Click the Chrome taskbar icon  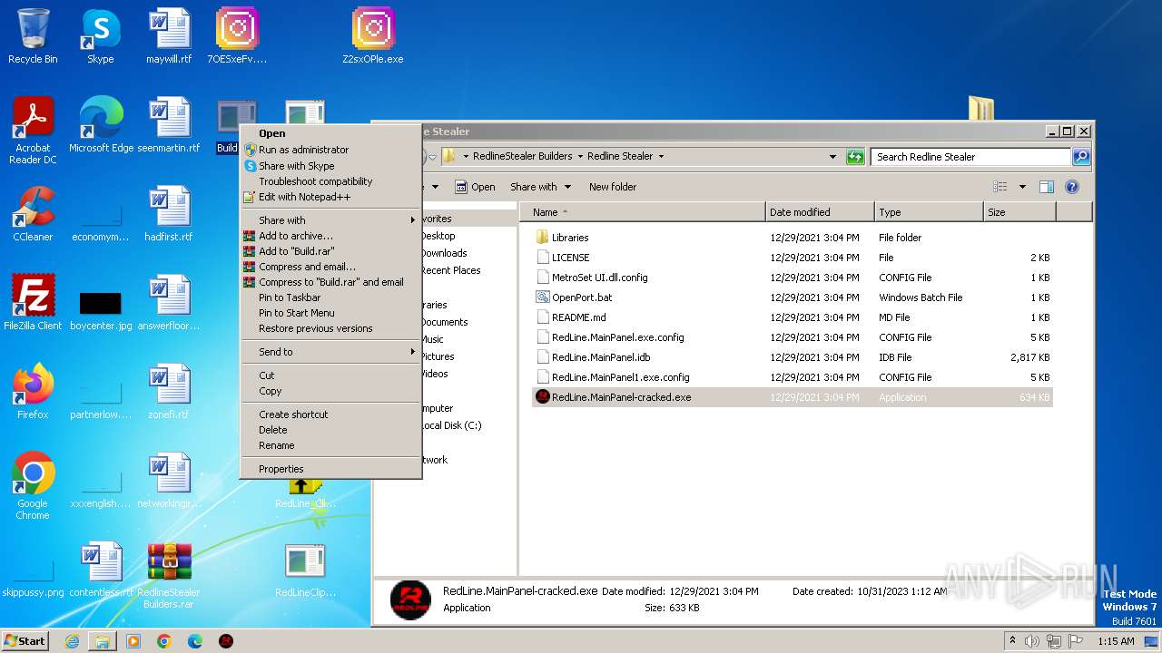[x=164, y=641]
